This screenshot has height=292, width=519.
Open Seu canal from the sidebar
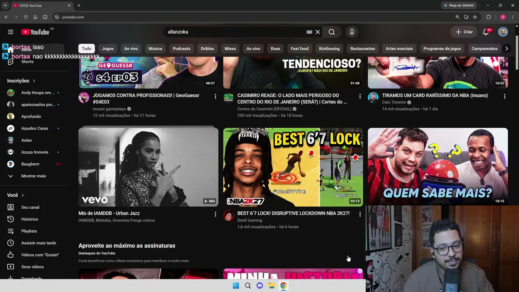coord(34,207)
